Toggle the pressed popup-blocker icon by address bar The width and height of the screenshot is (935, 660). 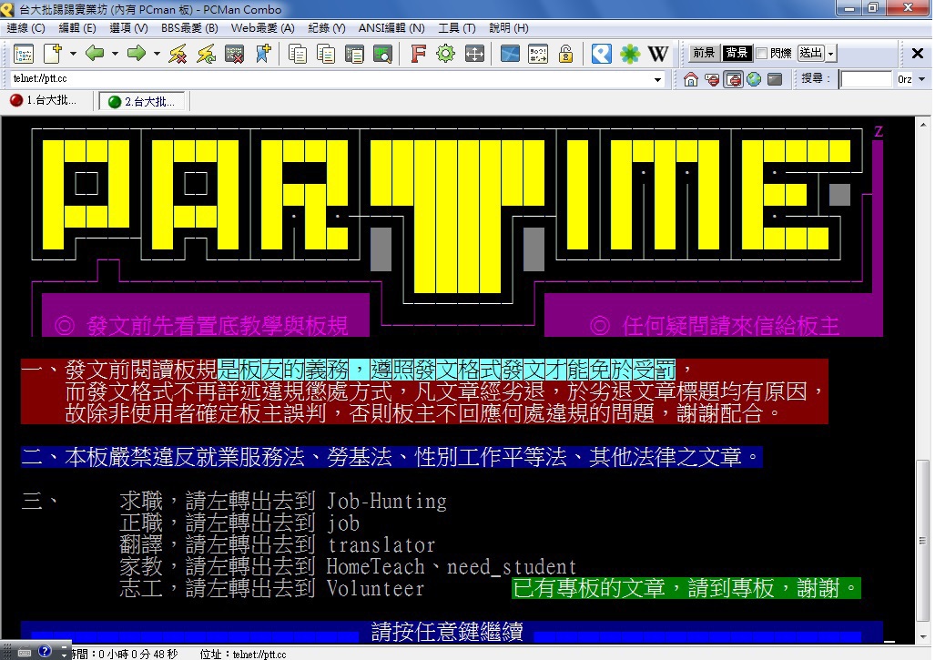coord(733,79)
